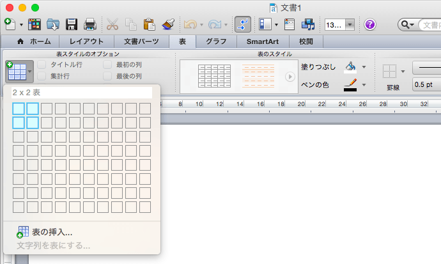Image resolution: width=441 pixels, height=264 pixels.
Task: Click the Open file folder icon
Action: pos(53,24)
